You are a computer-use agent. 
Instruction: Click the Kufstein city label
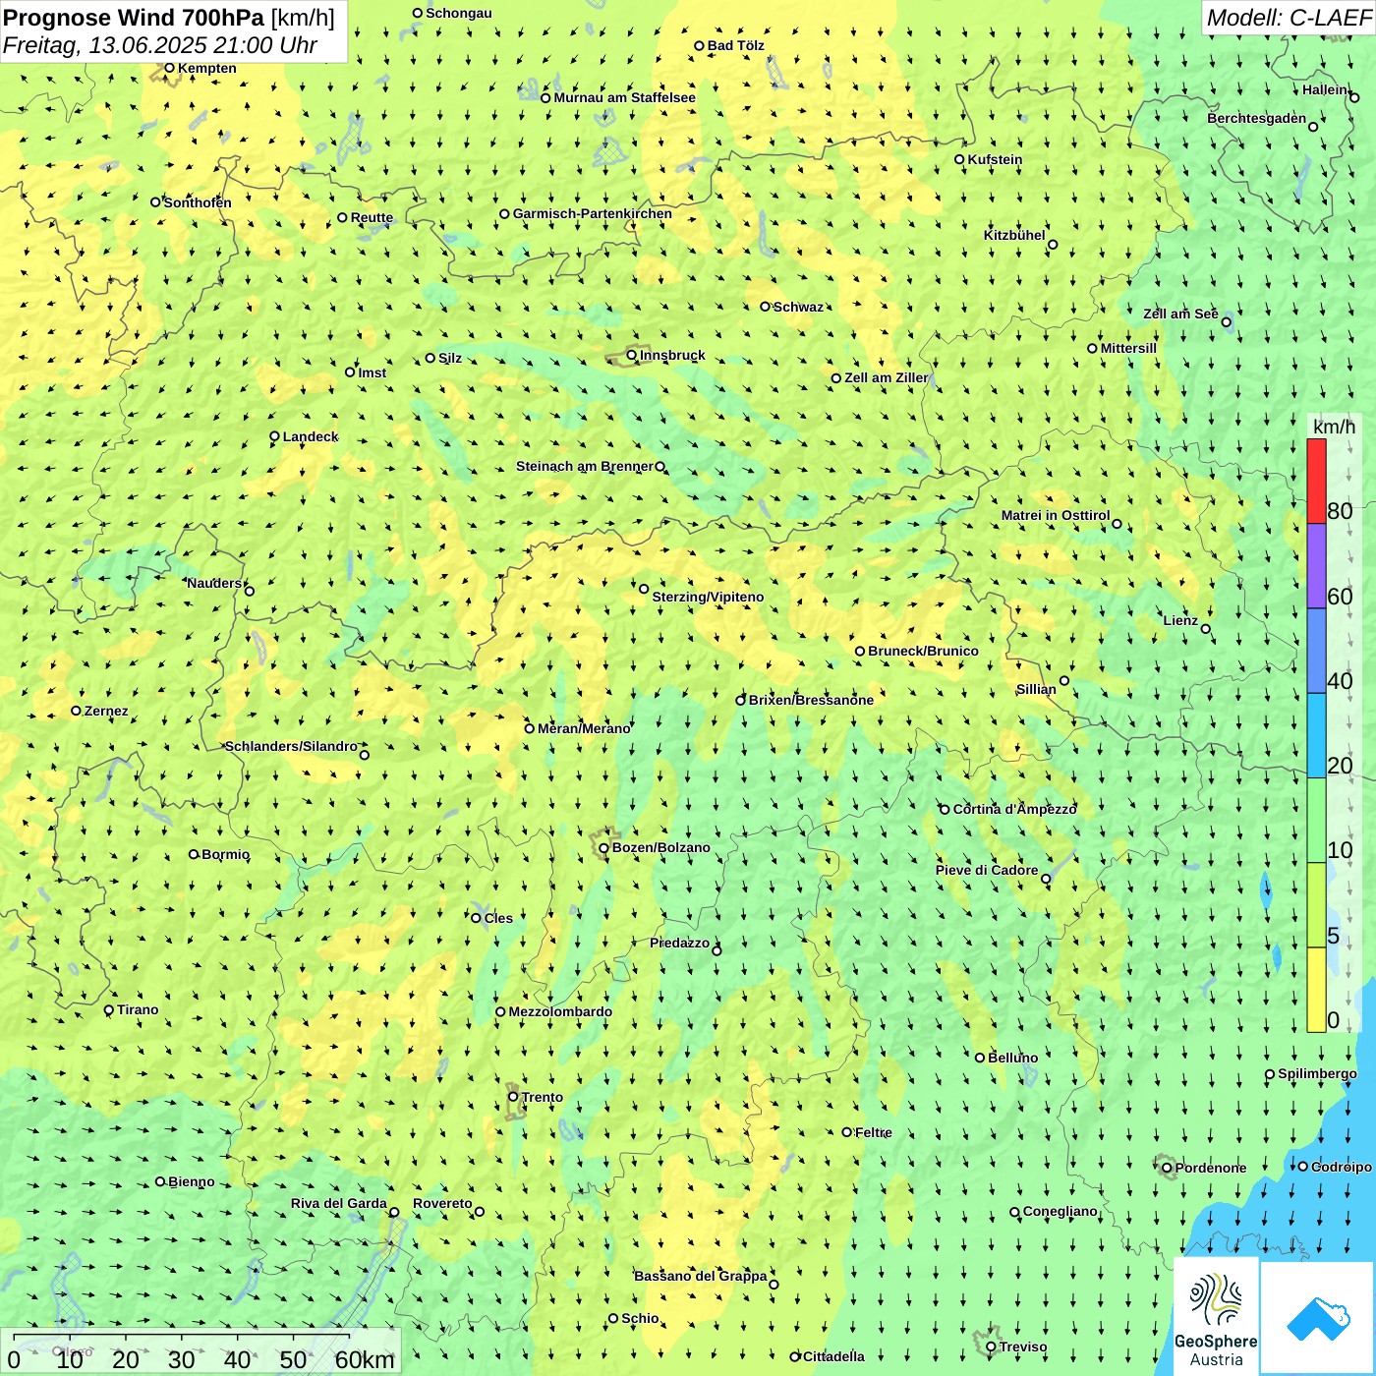pyautogui.click(x=995, y=159)
